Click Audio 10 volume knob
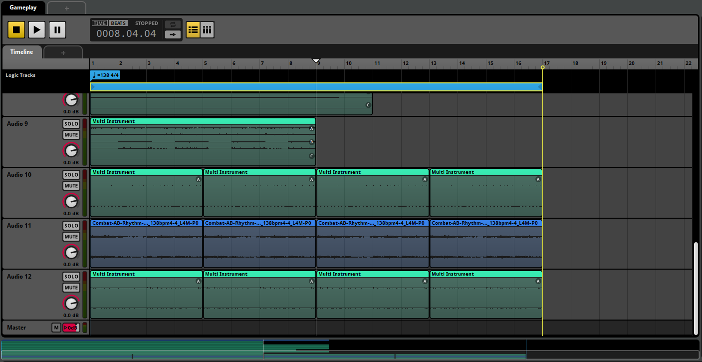The image size is (702, 362). [71, 201]
